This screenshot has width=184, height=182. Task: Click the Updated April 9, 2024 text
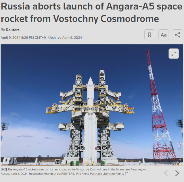[x=65, y=37]
